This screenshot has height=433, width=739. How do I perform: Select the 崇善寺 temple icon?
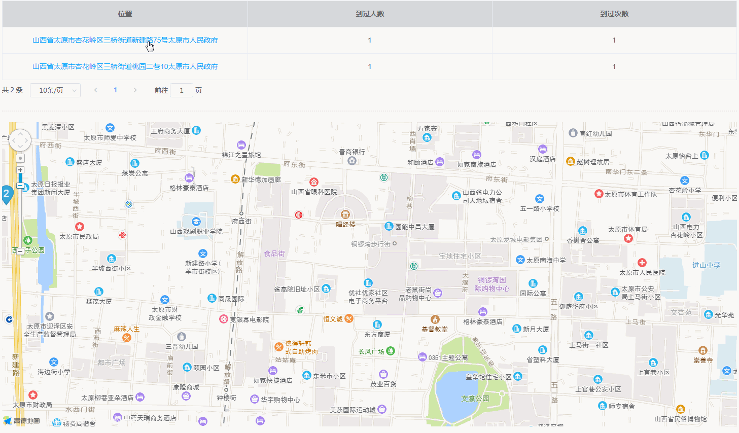704,350
